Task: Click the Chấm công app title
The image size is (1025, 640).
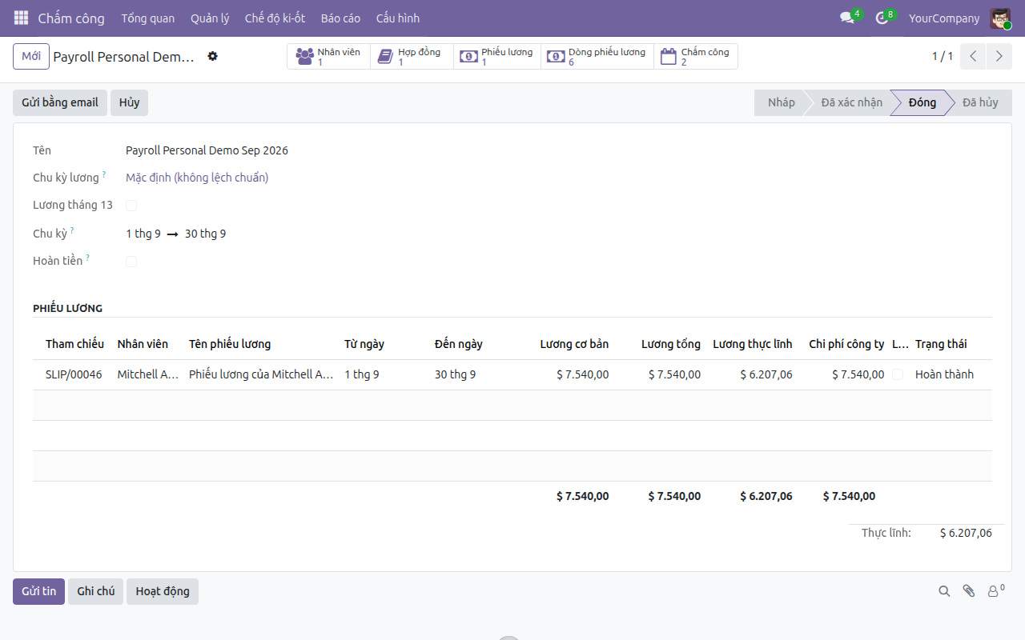Action: (x=71, y=18)
